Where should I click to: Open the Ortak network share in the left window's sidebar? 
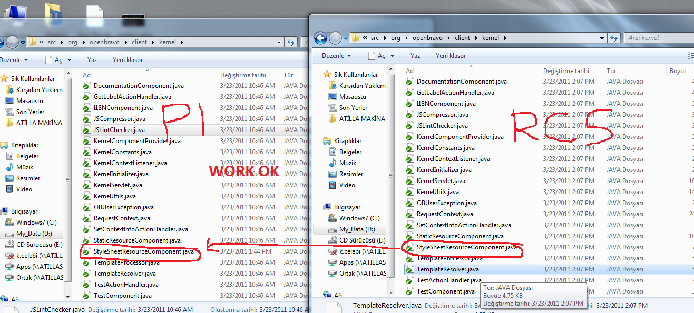(x=34, y=277)
